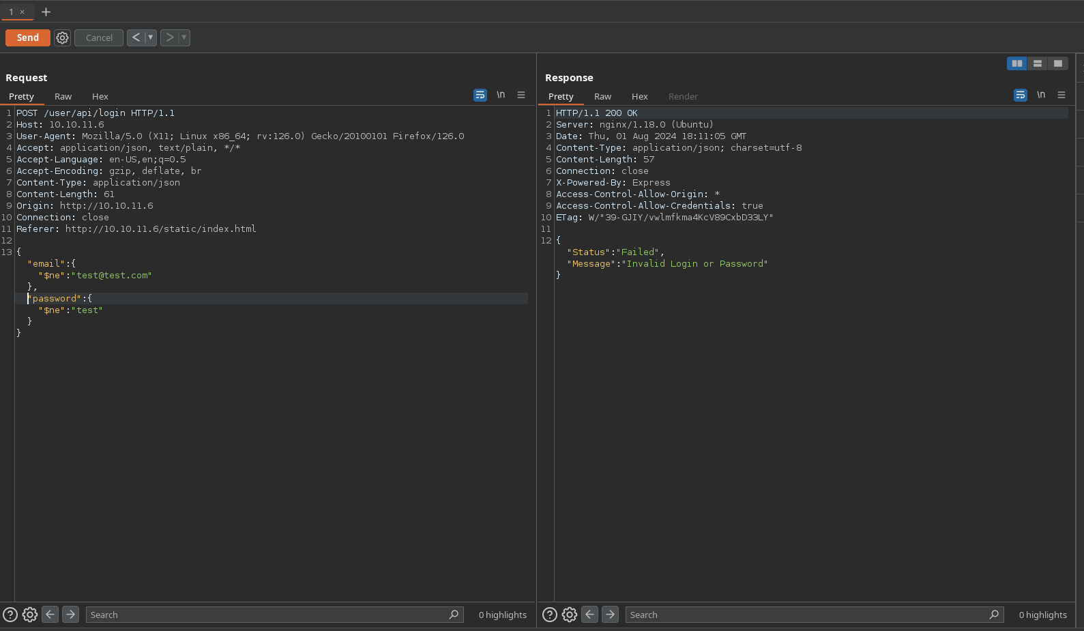
Task: Select combined tabbed layout view
Action: tap(1058, 63)
